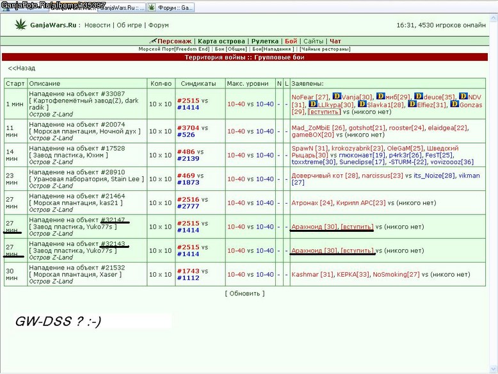Click the D badge next to NDV

click(x=463, y=96)
